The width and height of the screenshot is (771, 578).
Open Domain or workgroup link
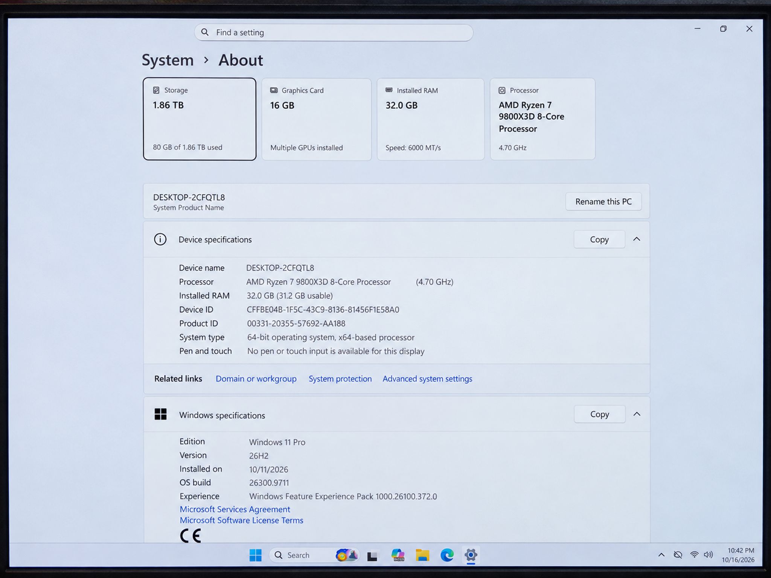coord(256,379)
